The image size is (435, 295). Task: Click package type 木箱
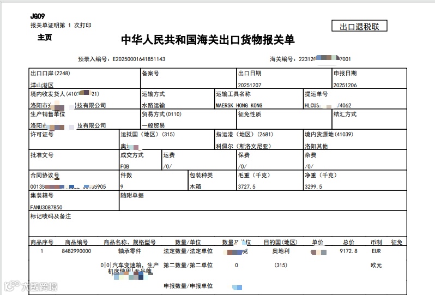195,186
